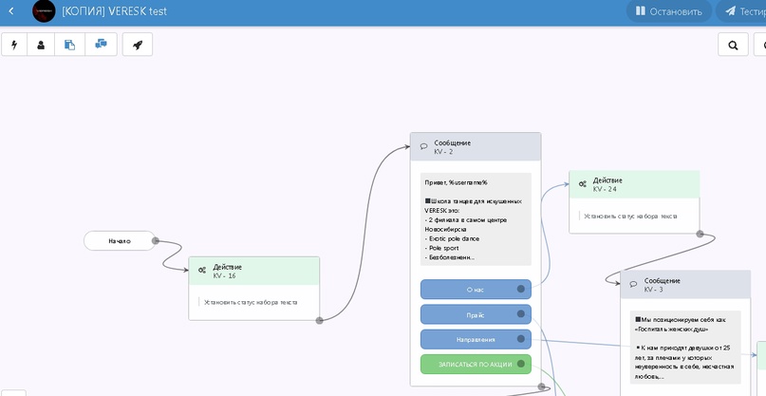Screen dimensions: 766x396
Task: Click the chat bubbles toolbar icon
Action: (101, 45)
